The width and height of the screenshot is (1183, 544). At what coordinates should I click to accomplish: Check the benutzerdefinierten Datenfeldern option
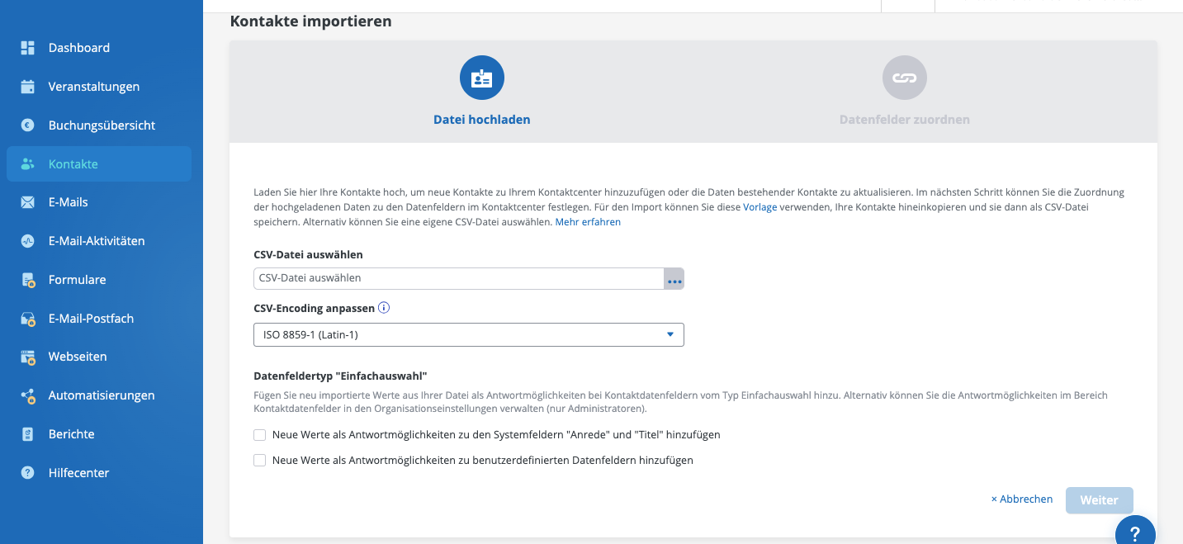(260, 461)
